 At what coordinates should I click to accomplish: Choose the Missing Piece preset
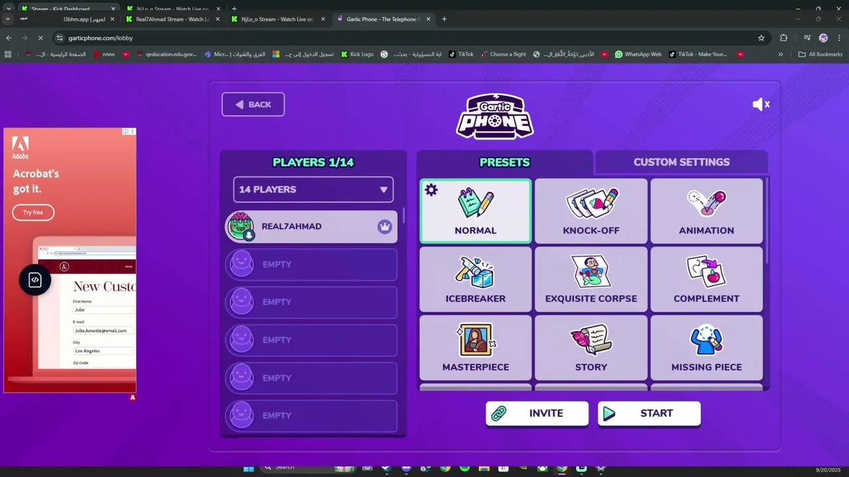click(706, 348)
